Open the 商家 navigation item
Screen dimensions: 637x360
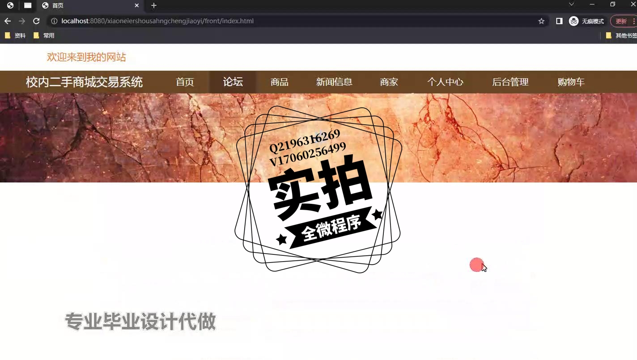coord(389,82)
